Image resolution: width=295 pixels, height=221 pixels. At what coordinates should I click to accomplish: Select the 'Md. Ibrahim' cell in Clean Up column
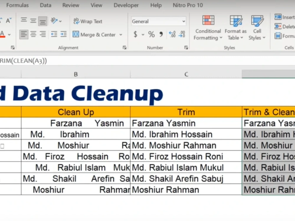click(x=76, y=134)
